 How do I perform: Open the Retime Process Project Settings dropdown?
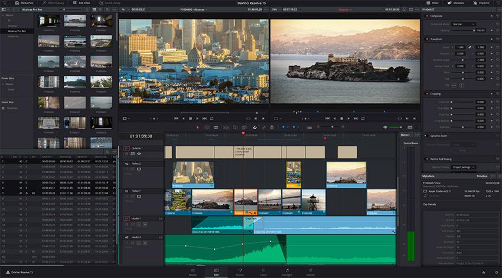tap(463, 167)
